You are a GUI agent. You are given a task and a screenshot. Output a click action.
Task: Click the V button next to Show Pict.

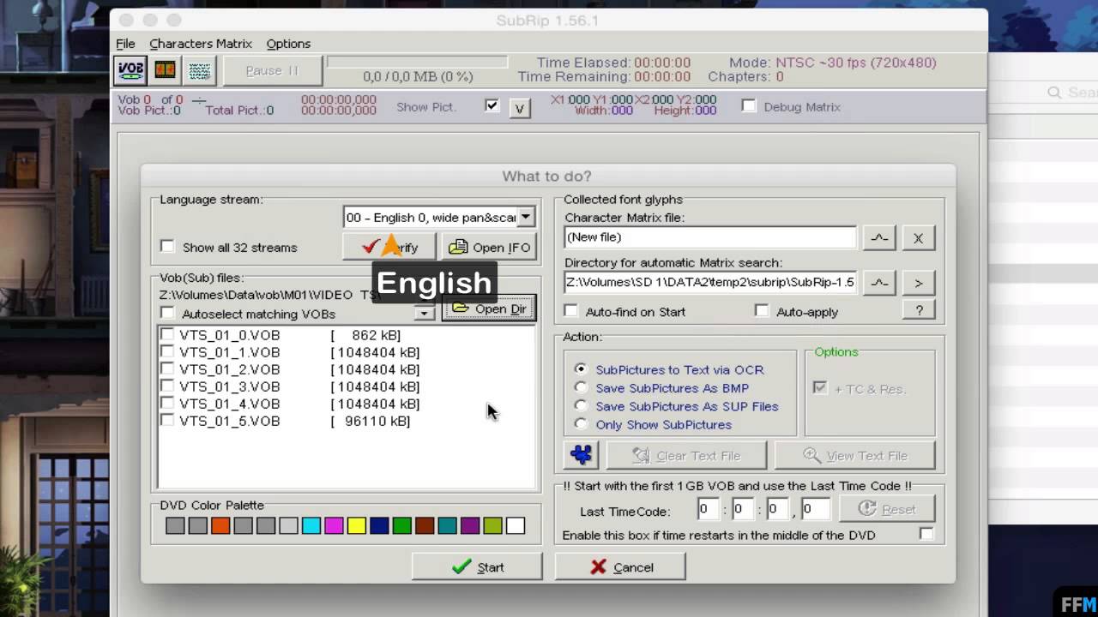(519, 108)
